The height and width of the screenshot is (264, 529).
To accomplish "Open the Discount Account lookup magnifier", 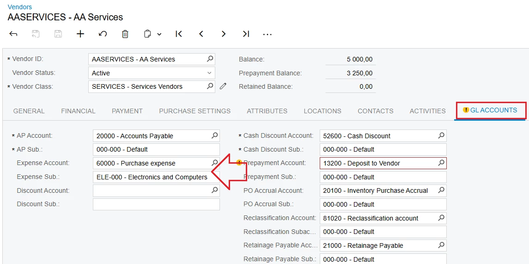I will (214, 190).
